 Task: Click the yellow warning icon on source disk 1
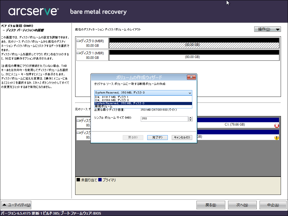coord(277,138)
